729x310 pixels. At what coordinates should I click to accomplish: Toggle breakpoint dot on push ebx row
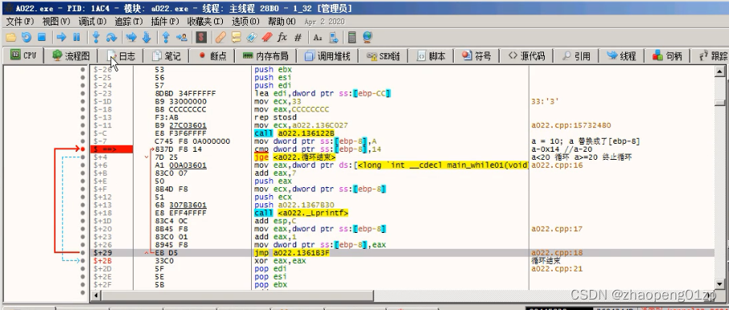(83, 70)
